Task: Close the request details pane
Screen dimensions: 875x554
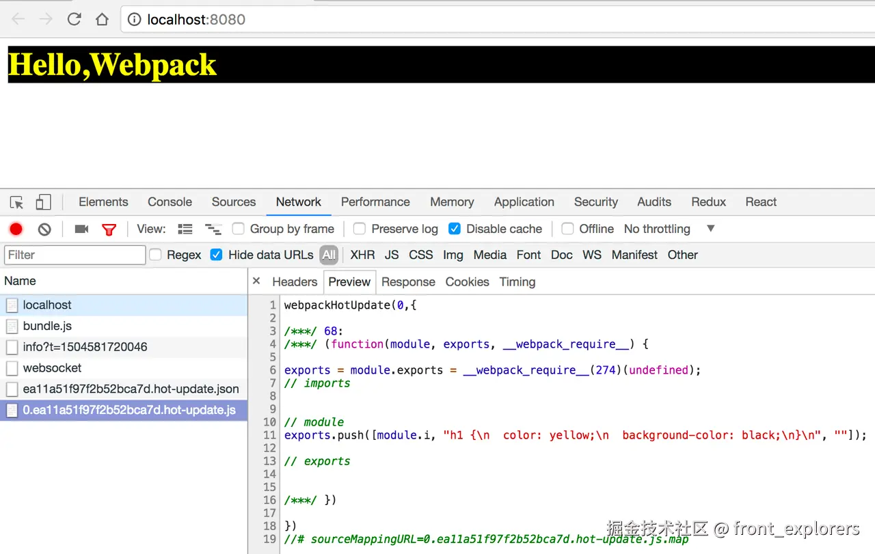Action: pyautogui.click(x=256, y=281)
